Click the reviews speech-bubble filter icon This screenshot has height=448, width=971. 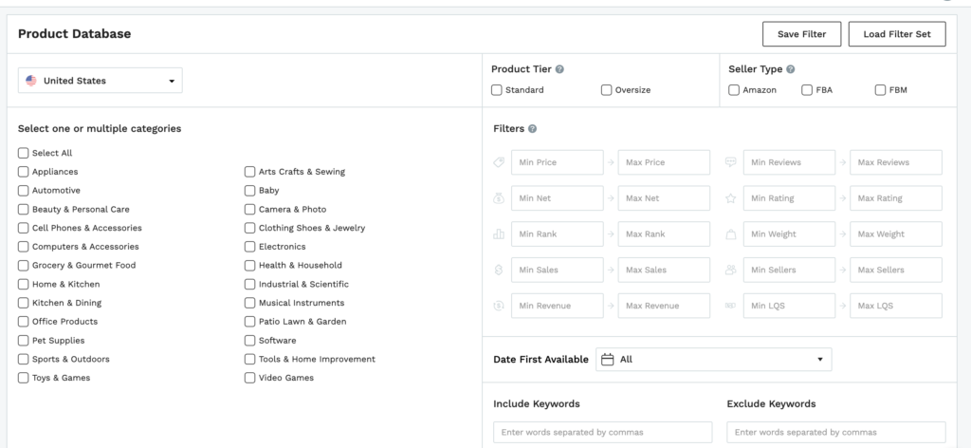tap(731, 162)
